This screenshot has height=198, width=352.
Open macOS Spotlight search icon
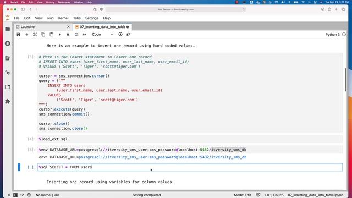pyautogui.click(x=309, y=2)
